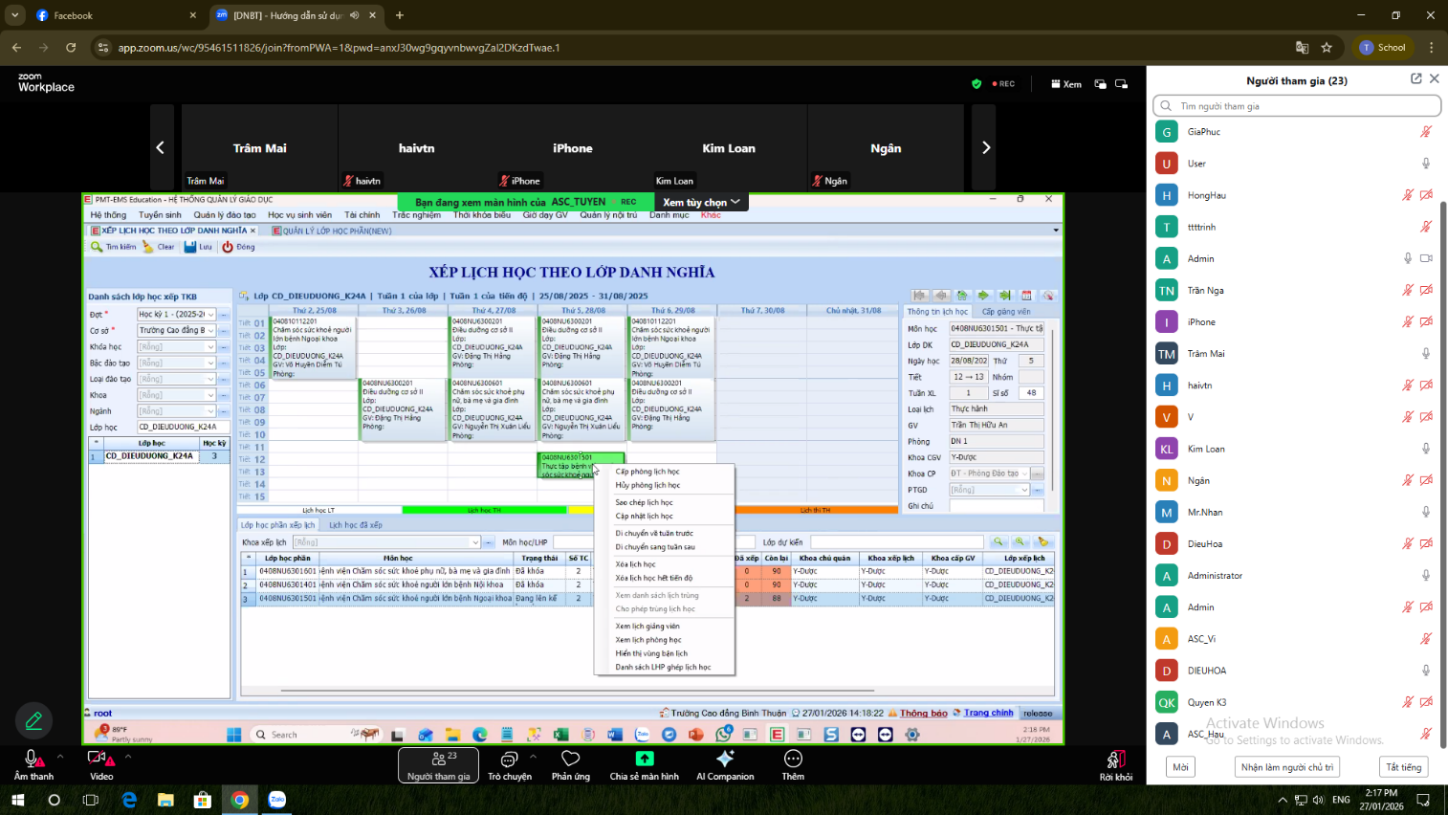Pop out the participants panel
Image resolution: width=1448 pixels, height=815 pixels.
(1415, 79)
